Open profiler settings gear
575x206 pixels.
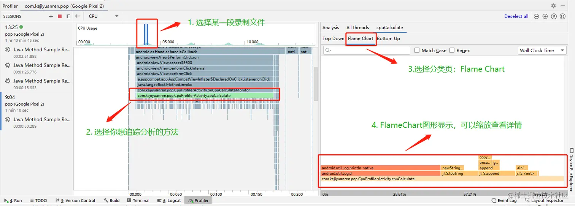[x=553, y=6]
